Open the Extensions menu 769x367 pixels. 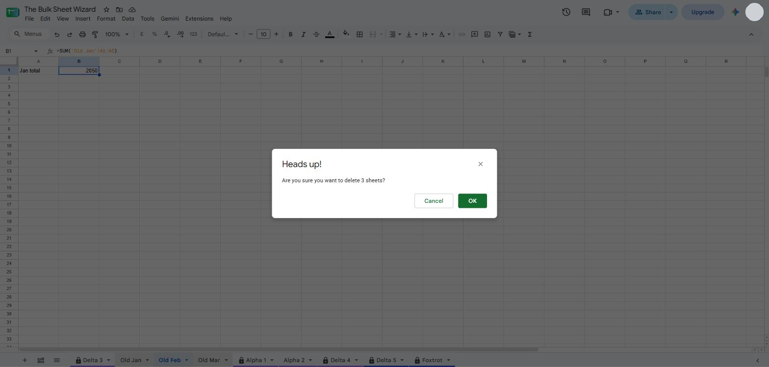199,19
